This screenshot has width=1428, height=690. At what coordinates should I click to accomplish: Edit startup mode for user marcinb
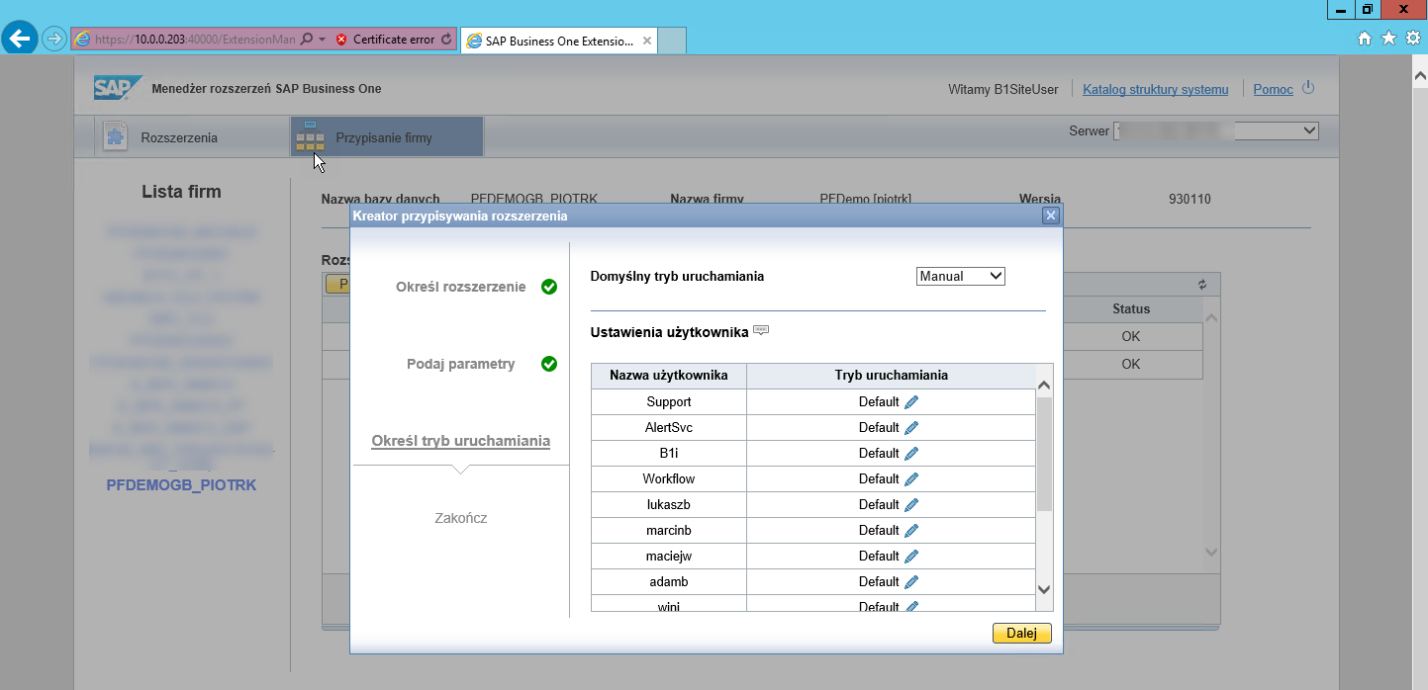coord(911,531)
